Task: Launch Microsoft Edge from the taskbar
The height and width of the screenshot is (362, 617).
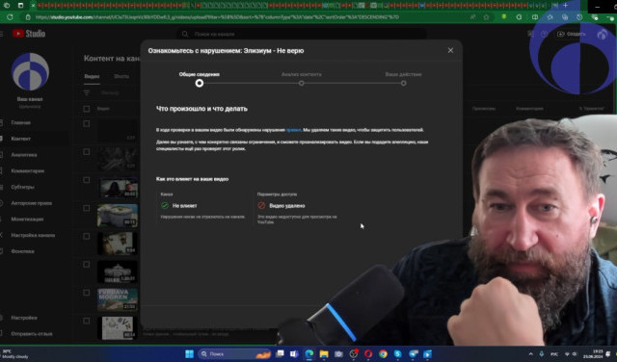Action: (x=309, y=353)
